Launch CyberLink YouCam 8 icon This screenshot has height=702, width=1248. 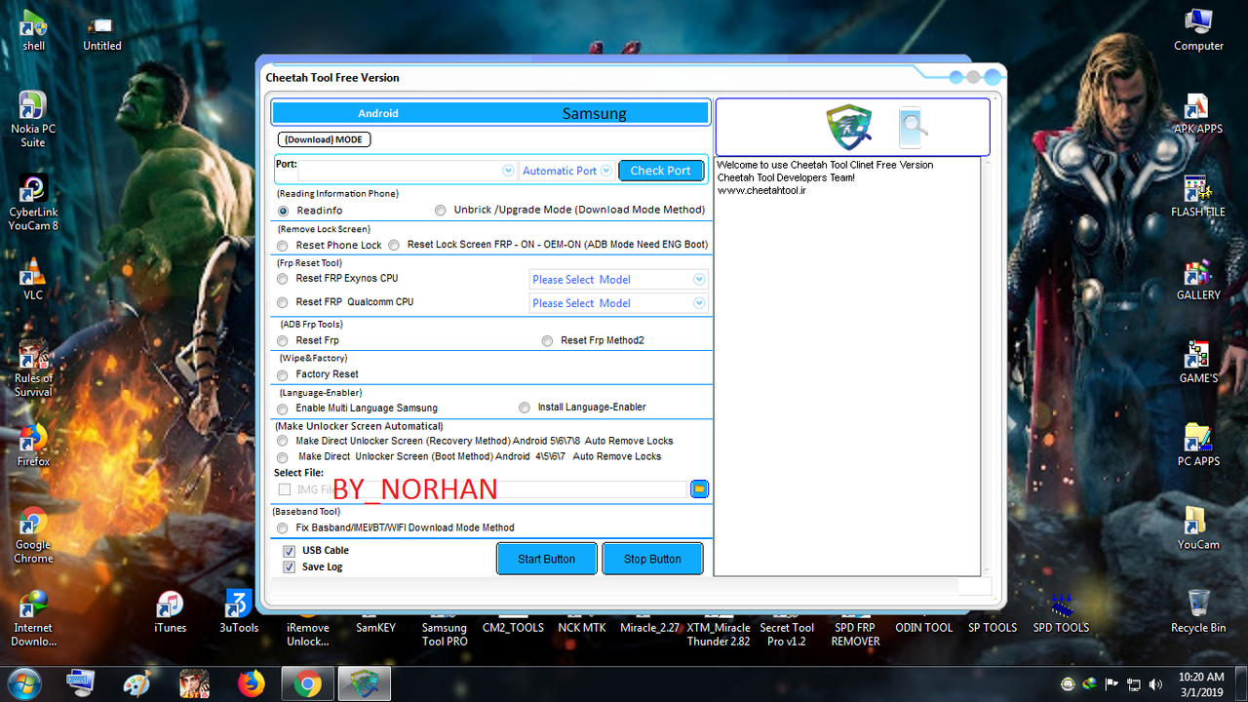click(33, 202)
